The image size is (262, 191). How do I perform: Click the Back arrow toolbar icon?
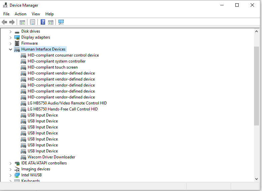(x=4, y=22)
